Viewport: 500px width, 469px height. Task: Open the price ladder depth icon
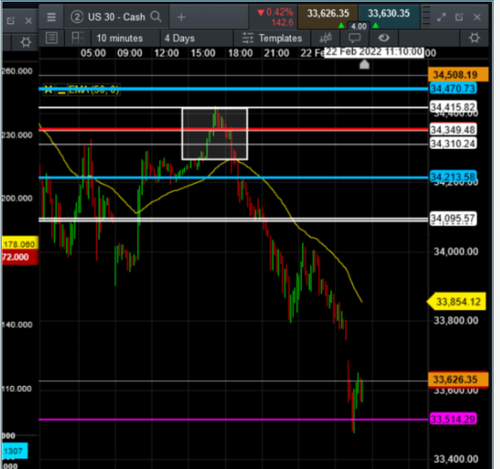point(426,16)
